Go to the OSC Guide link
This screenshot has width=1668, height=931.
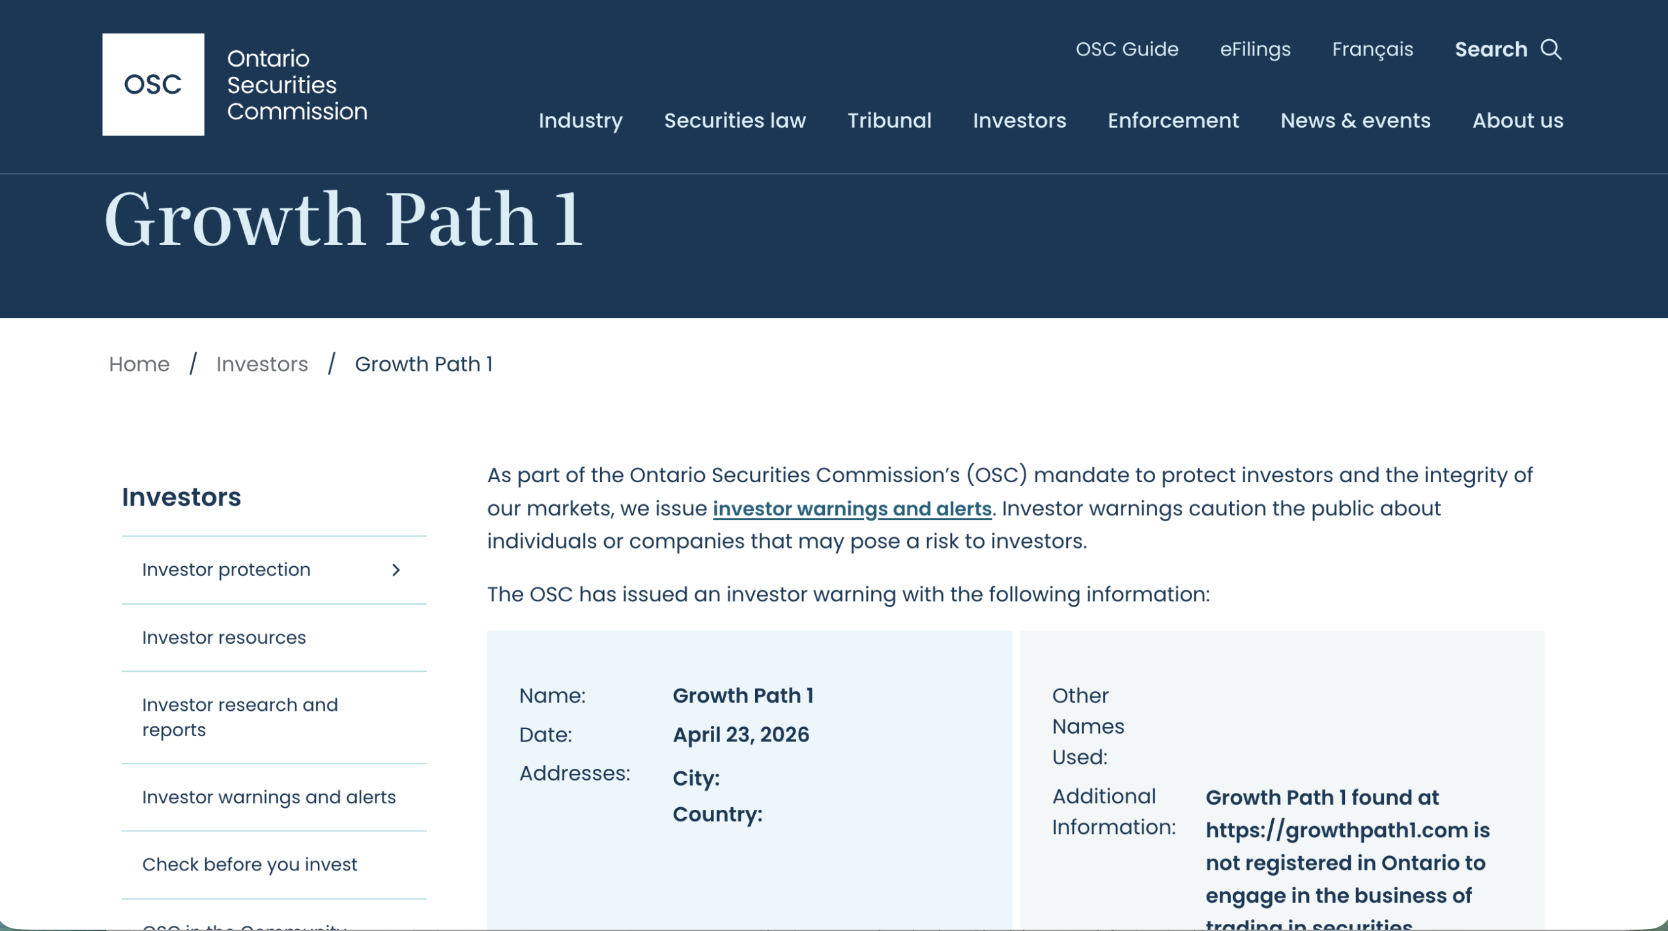coord(1127,50)
